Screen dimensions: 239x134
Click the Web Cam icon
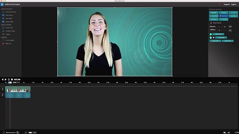click(3, 44)
